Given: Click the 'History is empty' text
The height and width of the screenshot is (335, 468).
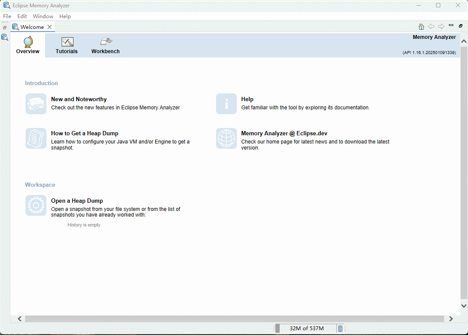Looking at the screenshot, I should [84, 225].
